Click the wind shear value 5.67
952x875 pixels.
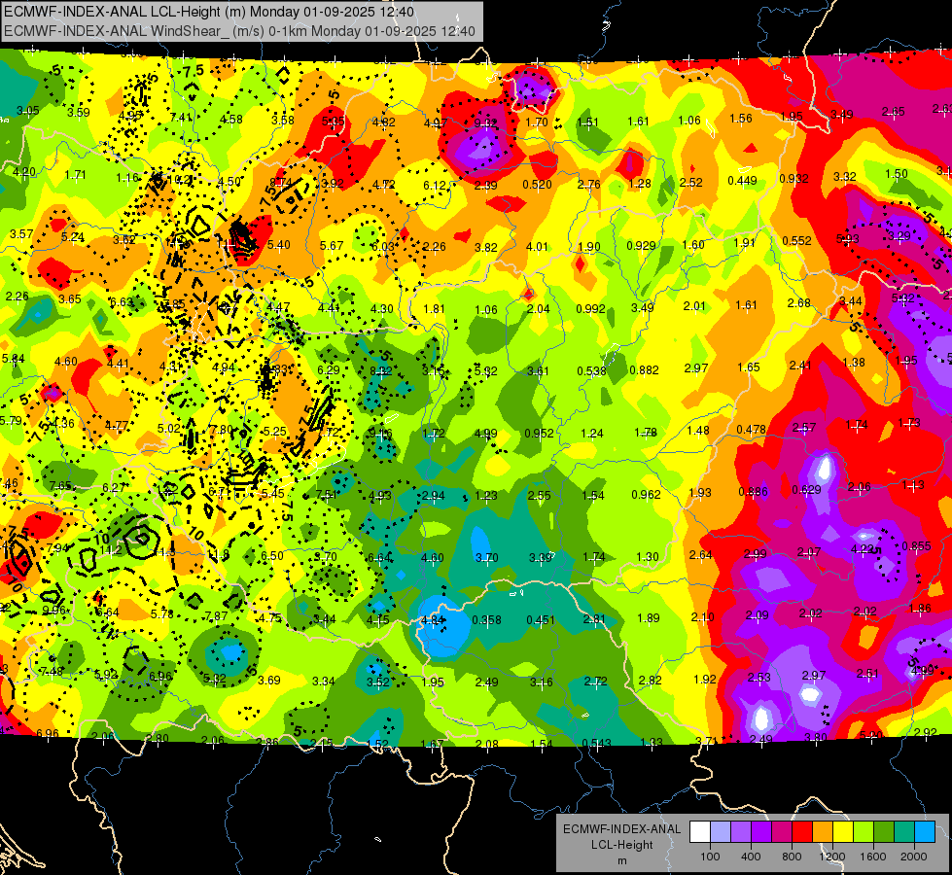[332, 245]
